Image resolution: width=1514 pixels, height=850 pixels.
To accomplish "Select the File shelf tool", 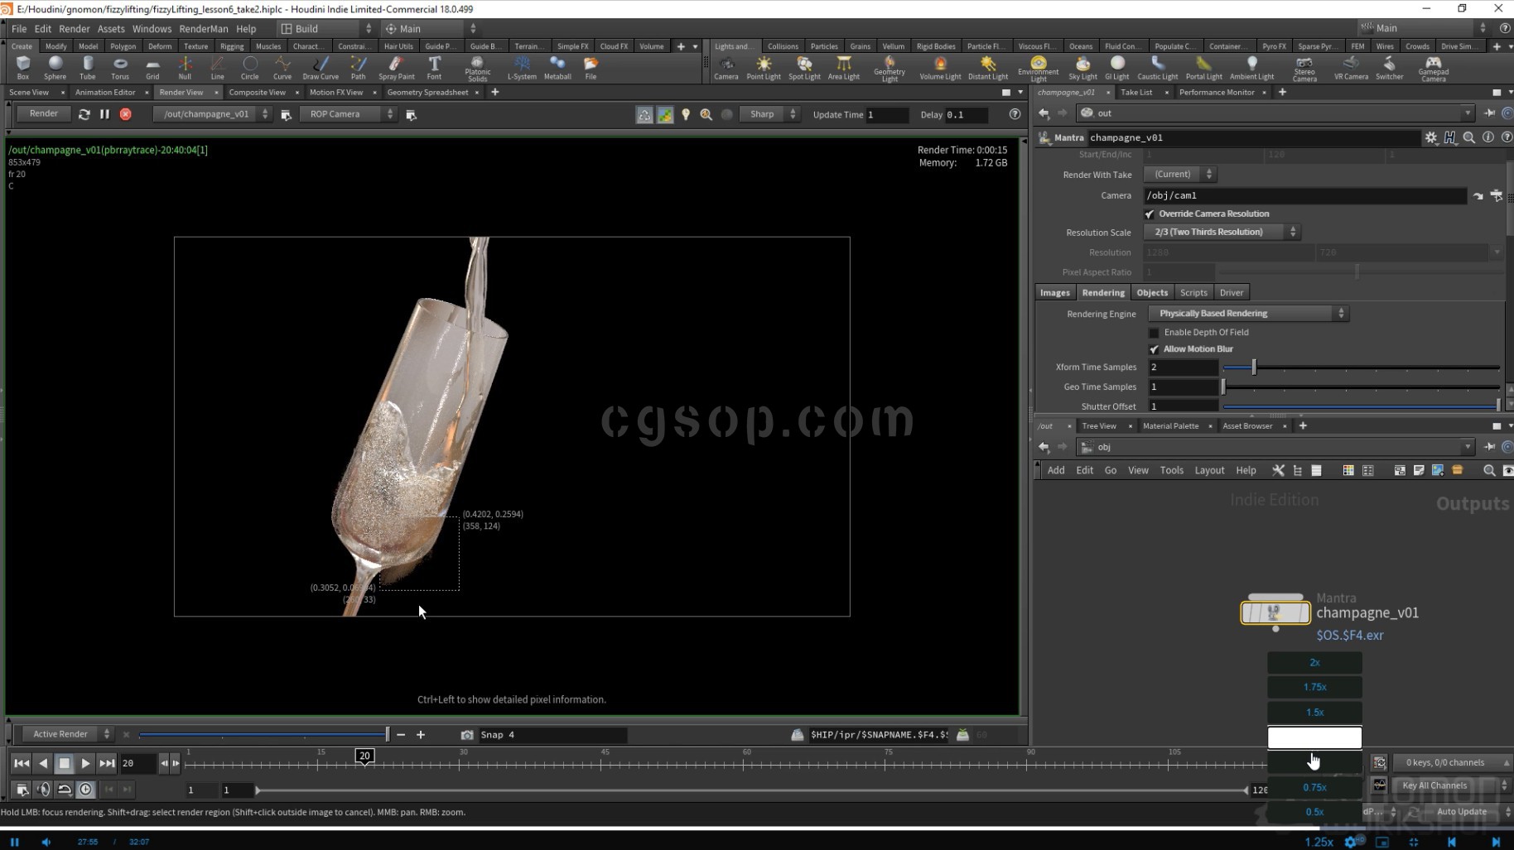I will (x=591, y=68).
